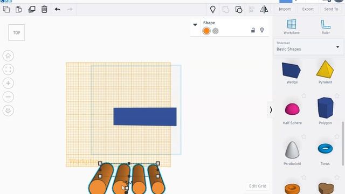Viewport: 345px width, 194px height.
Task: Collapse the shapes panel chevron
Action: (x=271, y=110)
